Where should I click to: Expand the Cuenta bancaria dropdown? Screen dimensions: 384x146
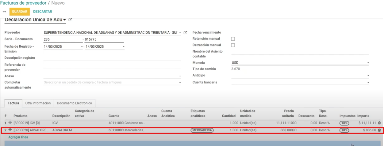point(368,82)
